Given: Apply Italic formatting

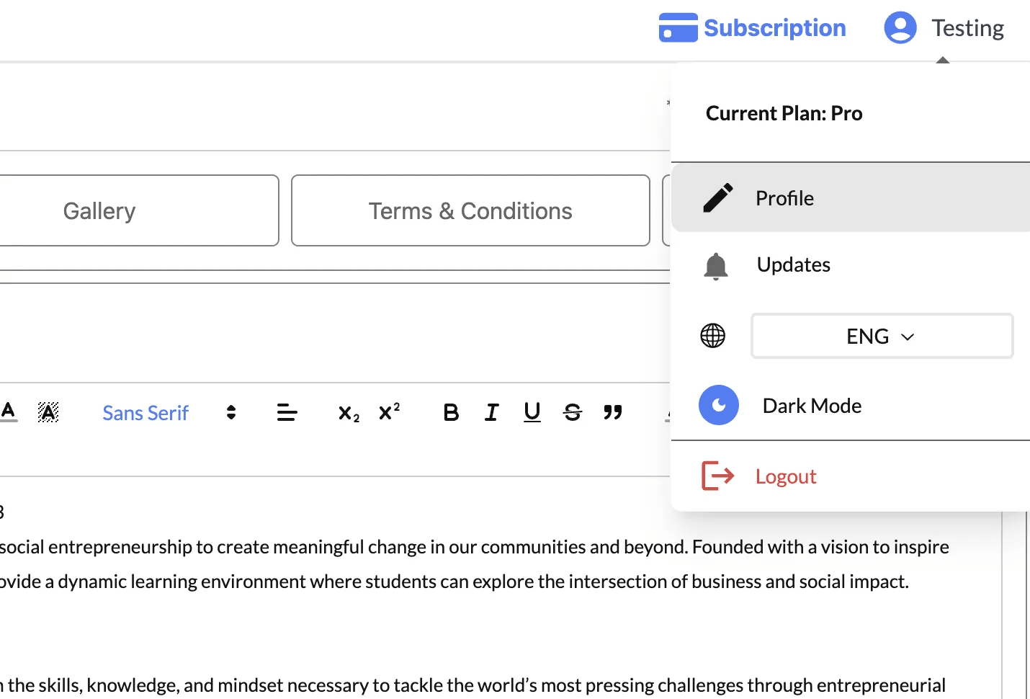Looking at the screenshot, I should click(x=491, y=412).
